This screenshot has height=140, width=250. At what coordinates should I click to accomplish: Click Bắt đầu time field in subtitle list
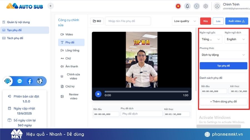click(214, 91)
